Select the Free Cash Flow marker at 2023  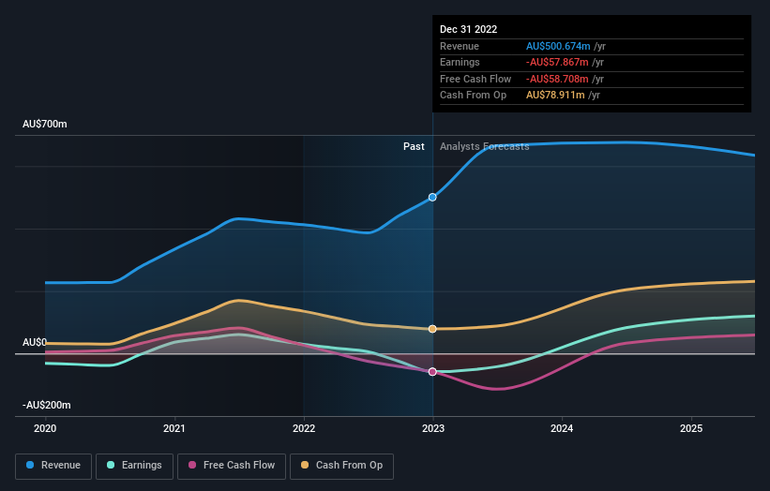pyautogui.click(x=432, y=372)
